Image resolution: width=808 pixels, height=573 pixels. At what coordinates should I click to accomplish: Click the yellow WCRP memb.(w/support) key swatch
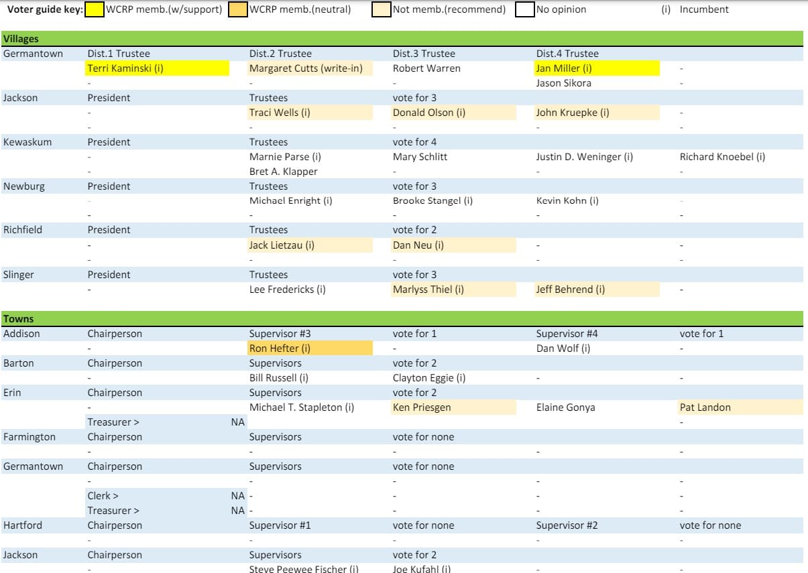click(95, 10)
